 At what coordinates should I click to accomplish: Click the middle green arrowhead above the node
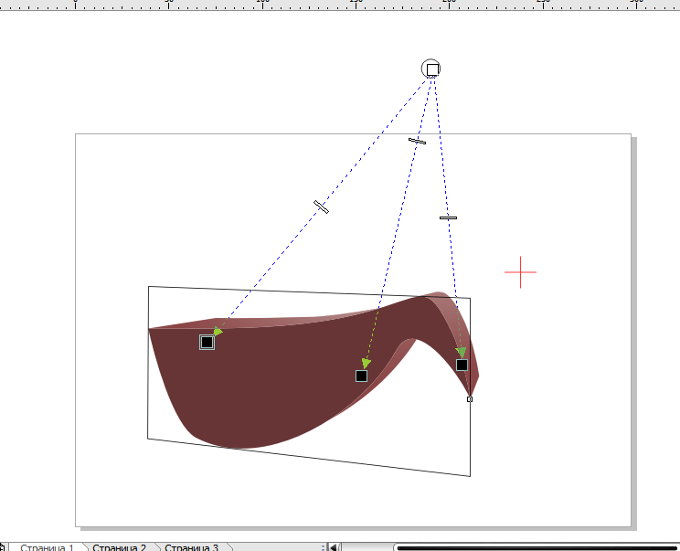click(366, 363)
